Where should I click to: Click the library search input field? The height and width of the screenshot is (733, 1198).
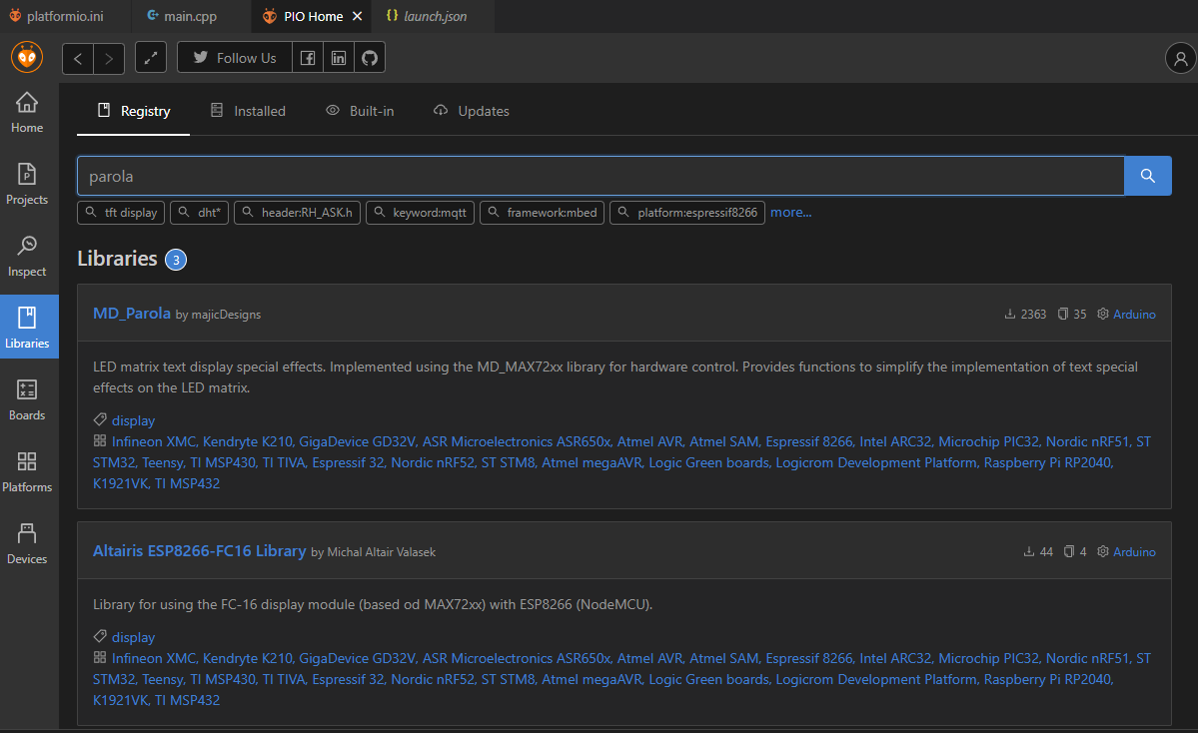[599, 176]
